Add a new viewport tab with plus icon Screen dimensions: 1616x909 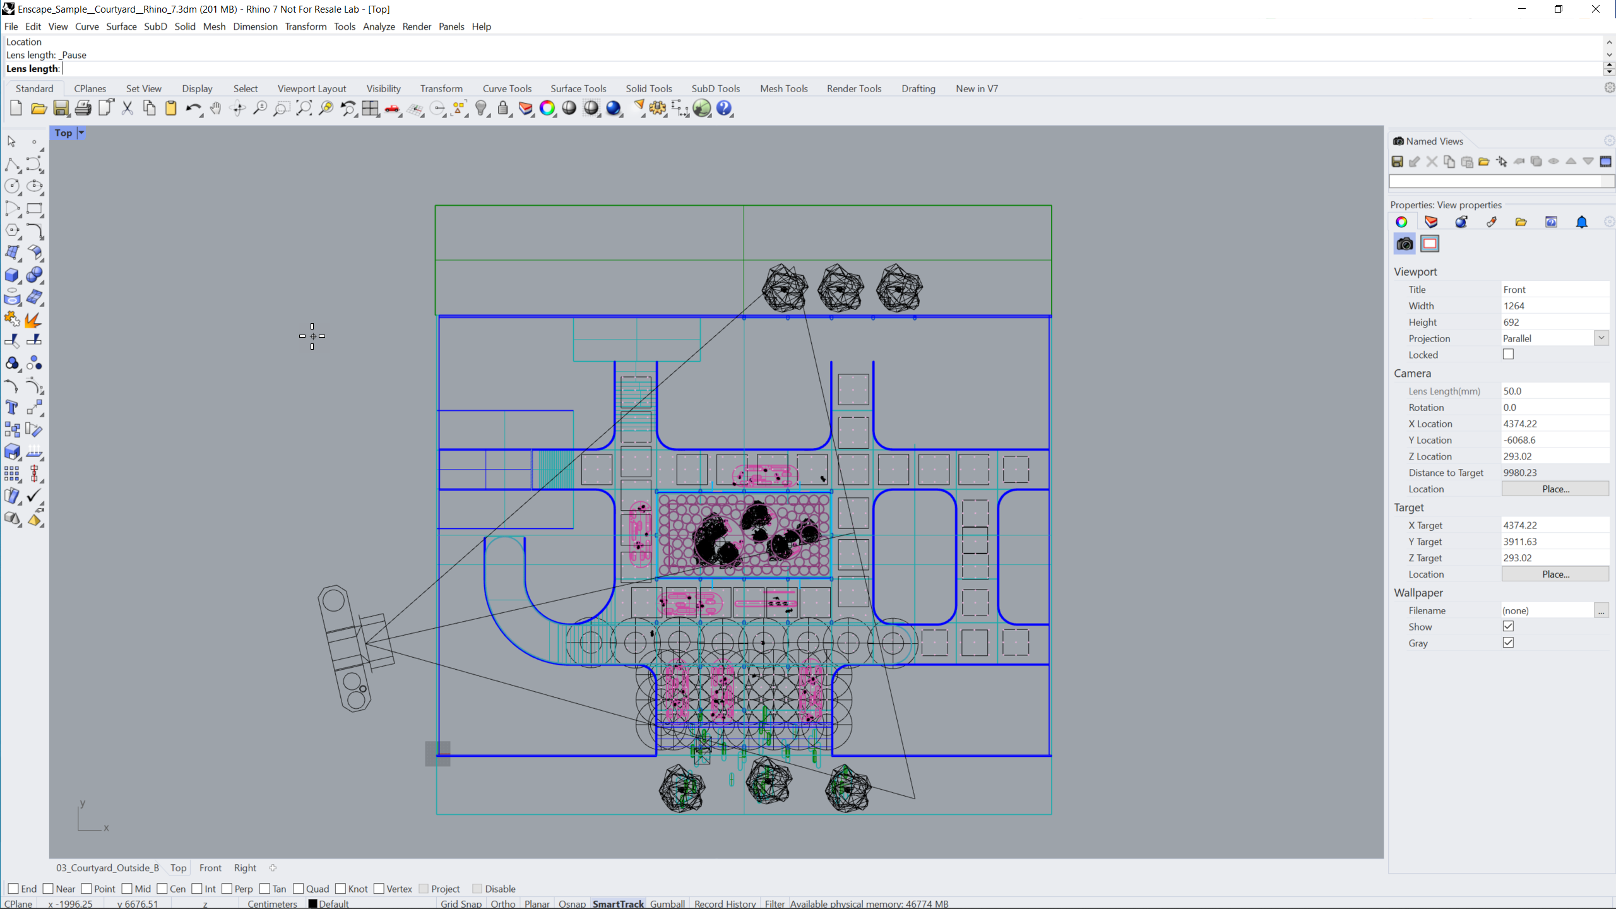(x=273, y=868)
